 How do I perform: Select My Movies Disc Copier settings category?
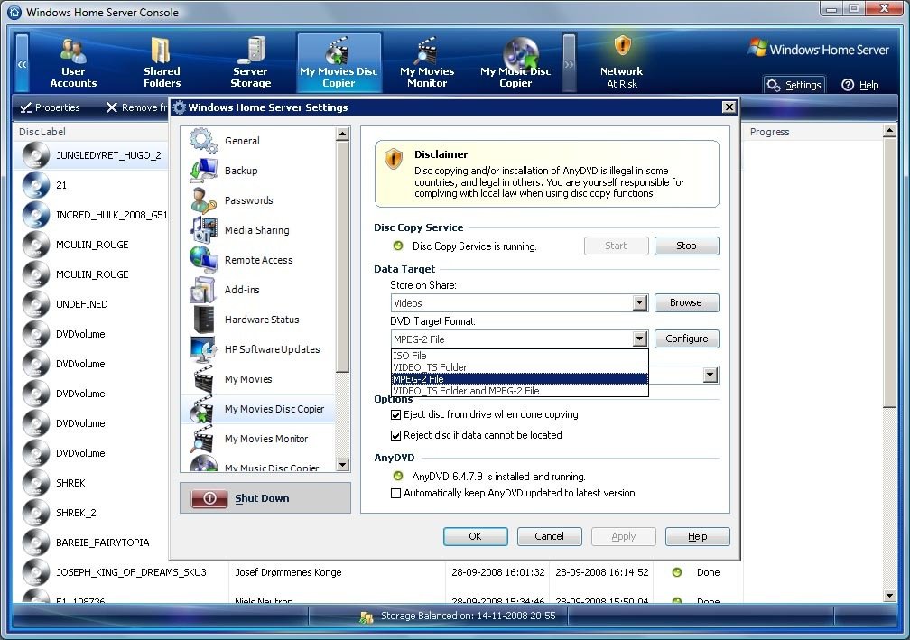[257, 409]
